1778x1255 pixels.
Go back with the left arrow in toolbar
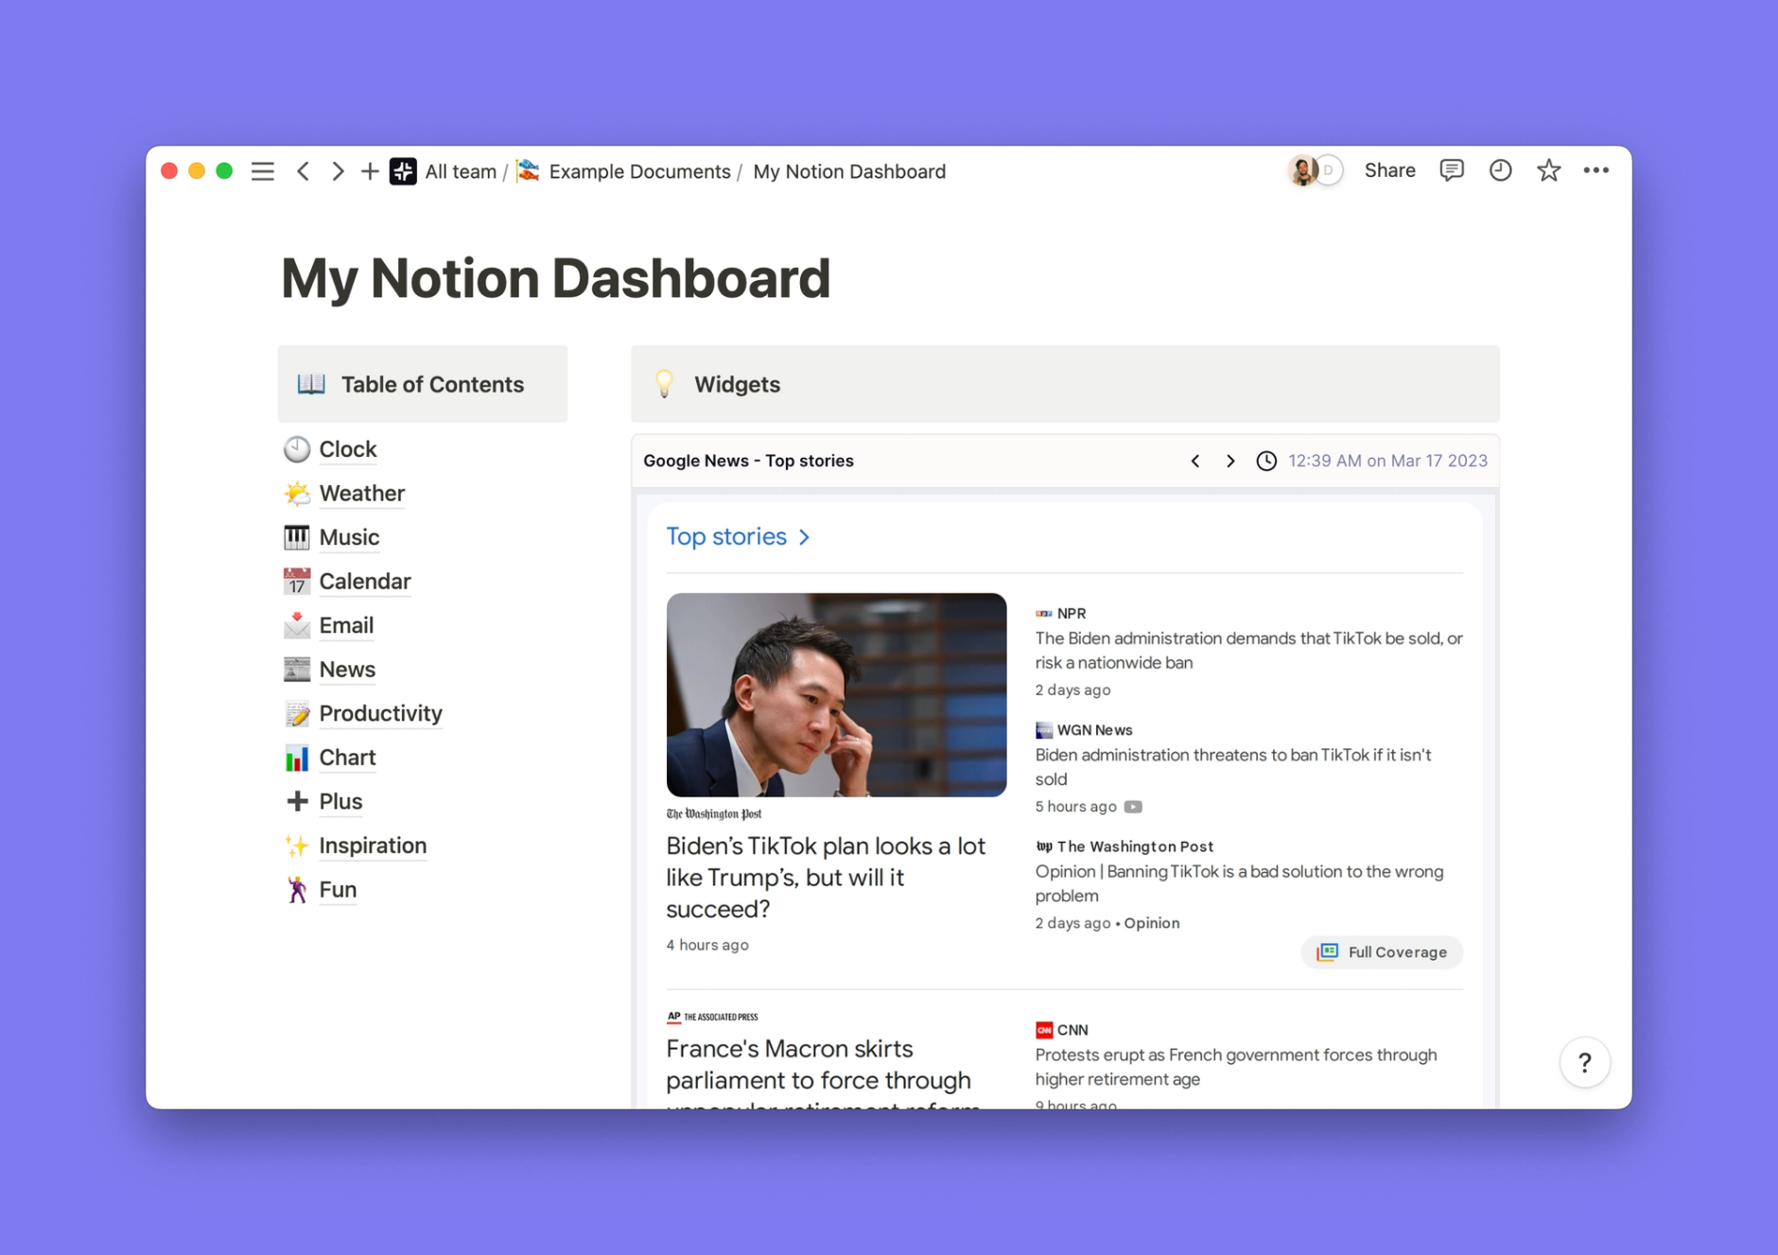(x=303, y=171)
